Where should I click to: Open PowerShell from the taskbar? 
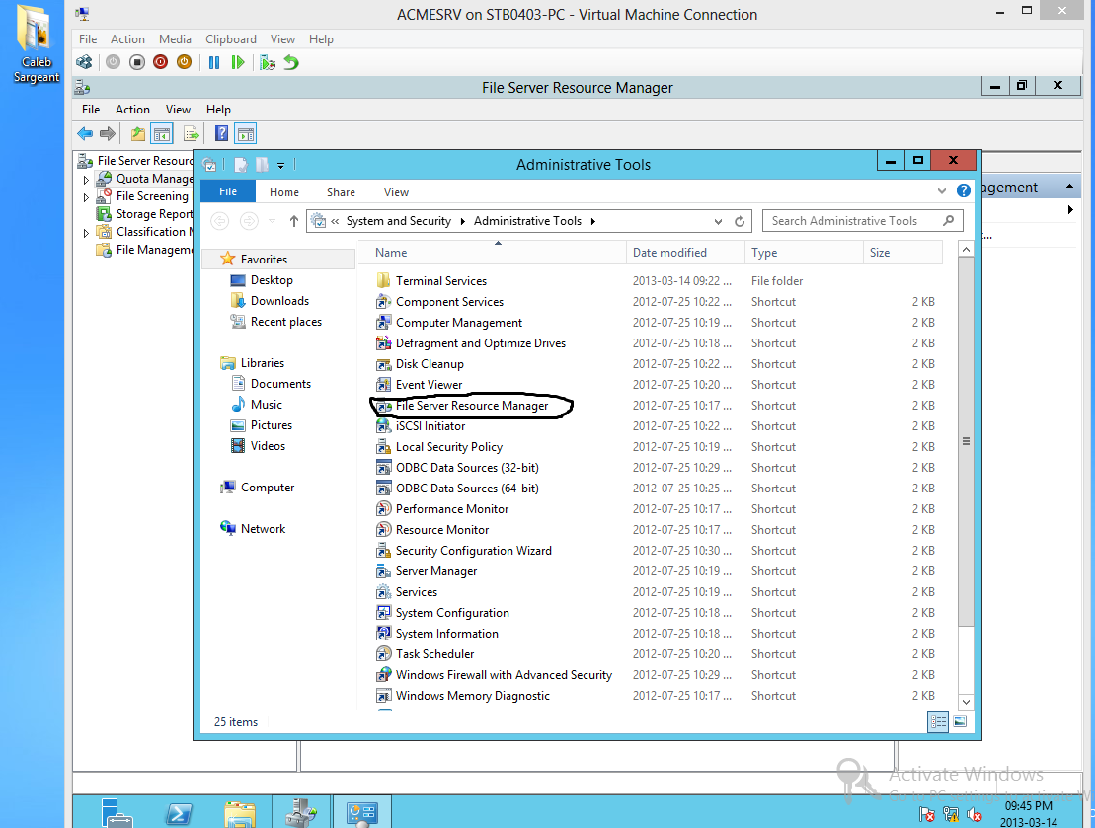coord(180,813)
